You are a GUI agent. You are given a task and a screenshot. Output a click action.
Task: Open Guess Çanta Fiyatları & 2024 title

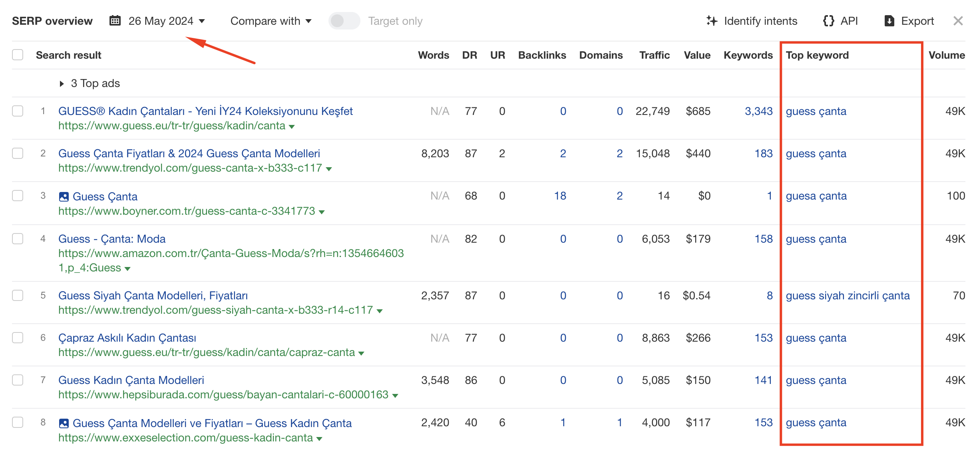[x=189, y=153]
